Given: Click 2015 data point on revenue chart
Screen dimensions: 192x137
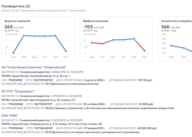Looking at the screenshot, I should pyautogui.click(x=24, y=36).
